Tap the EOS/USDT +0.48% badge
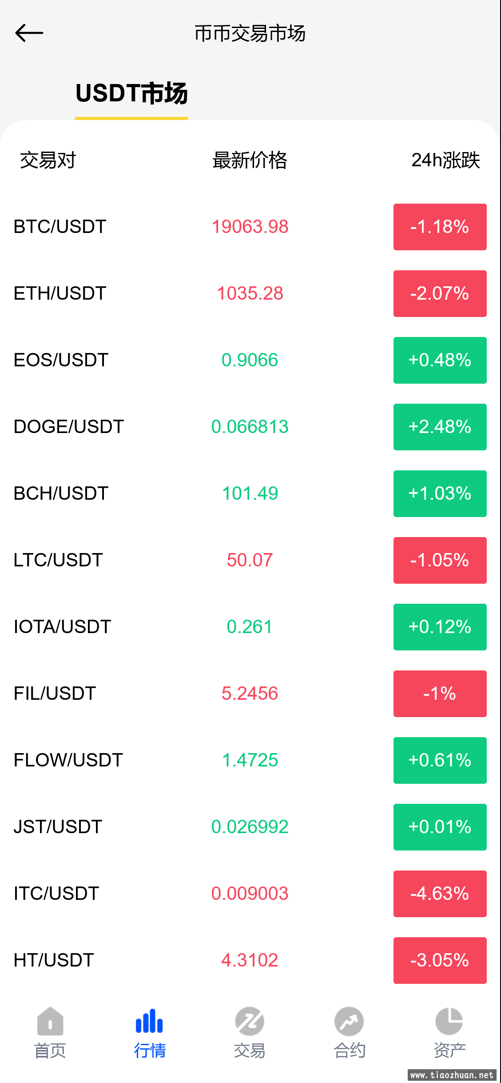 pyautogui.click(x=440, y=360)
